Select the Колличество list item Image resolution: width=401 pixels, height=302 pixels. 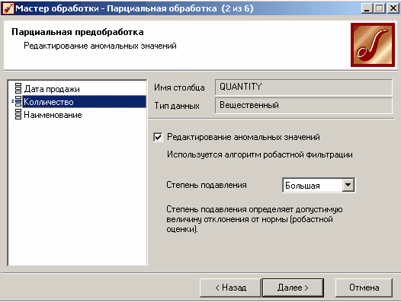pos(85,102)
